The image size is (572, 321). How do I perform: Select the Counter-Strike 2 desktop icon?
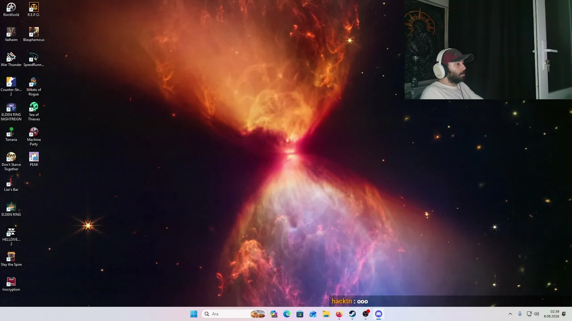point(11,87)
